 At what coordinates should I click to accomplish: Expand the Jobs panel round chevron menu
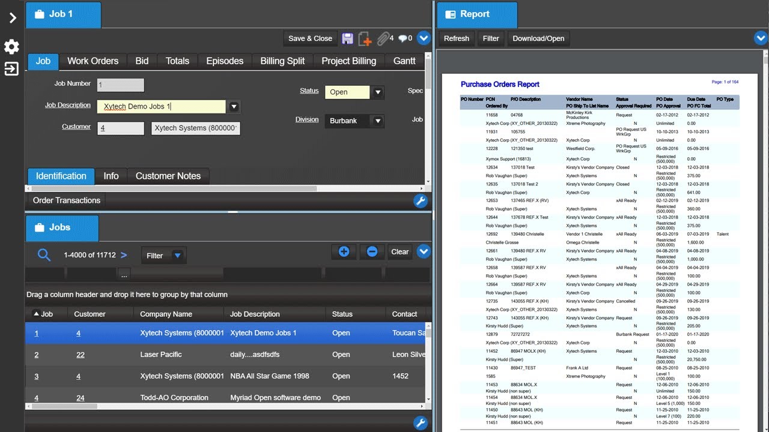(424, 252)
